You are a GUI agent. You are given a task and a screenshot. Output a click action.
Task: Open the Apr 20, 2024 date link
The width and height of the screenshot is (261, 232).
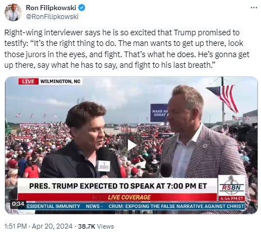pyautogui.click(x=52, y=226)
